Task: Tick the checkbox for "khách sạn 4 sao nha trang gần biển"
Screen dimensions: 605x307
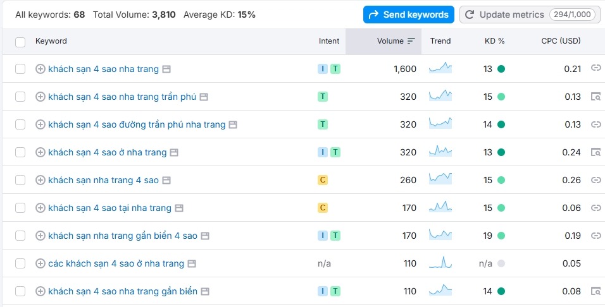Action: pos(20,291)
